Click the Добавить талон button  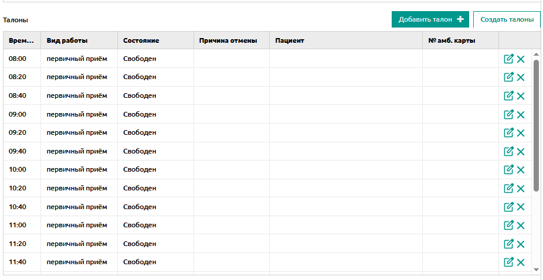[430, 19]
